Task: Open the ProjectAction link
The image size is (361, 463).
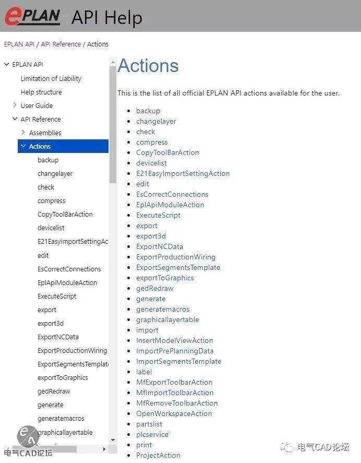Action: tap(158, 455)
